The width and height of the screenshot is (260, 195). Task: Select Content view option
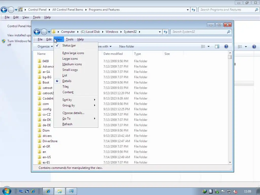(x=76, y=92)
